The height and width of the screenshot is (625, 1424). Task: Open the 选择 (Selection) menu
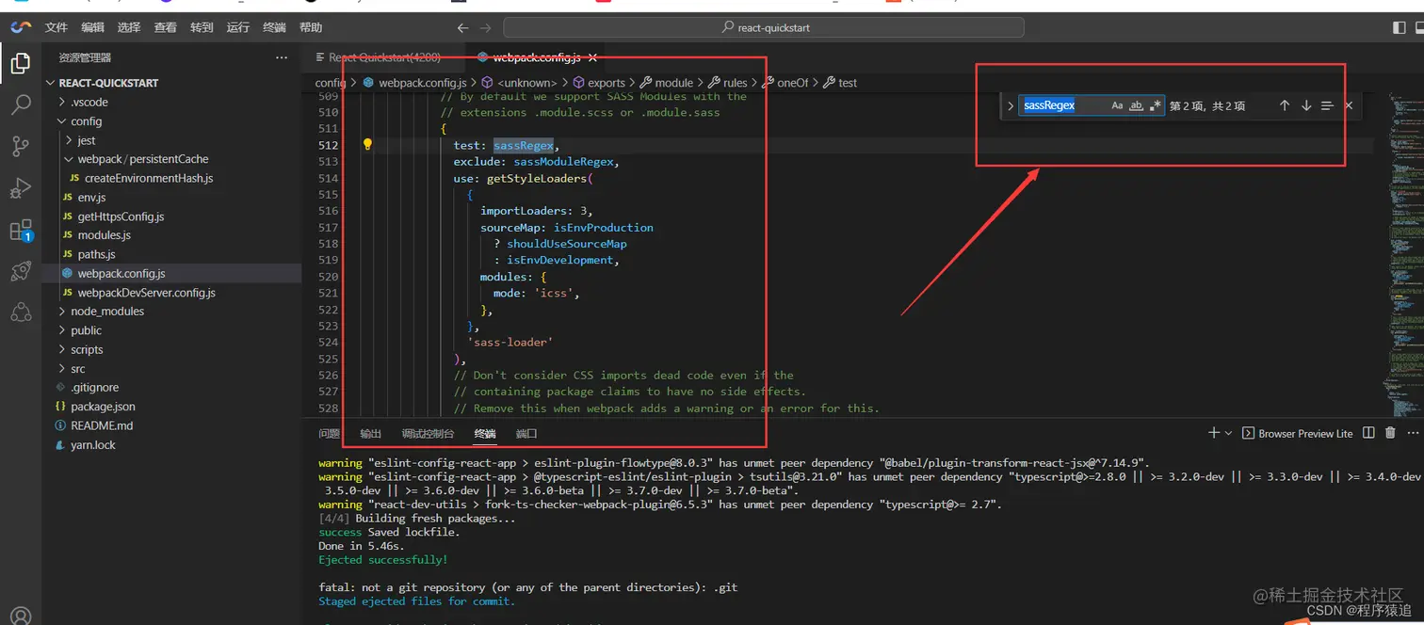coord(129,28)
